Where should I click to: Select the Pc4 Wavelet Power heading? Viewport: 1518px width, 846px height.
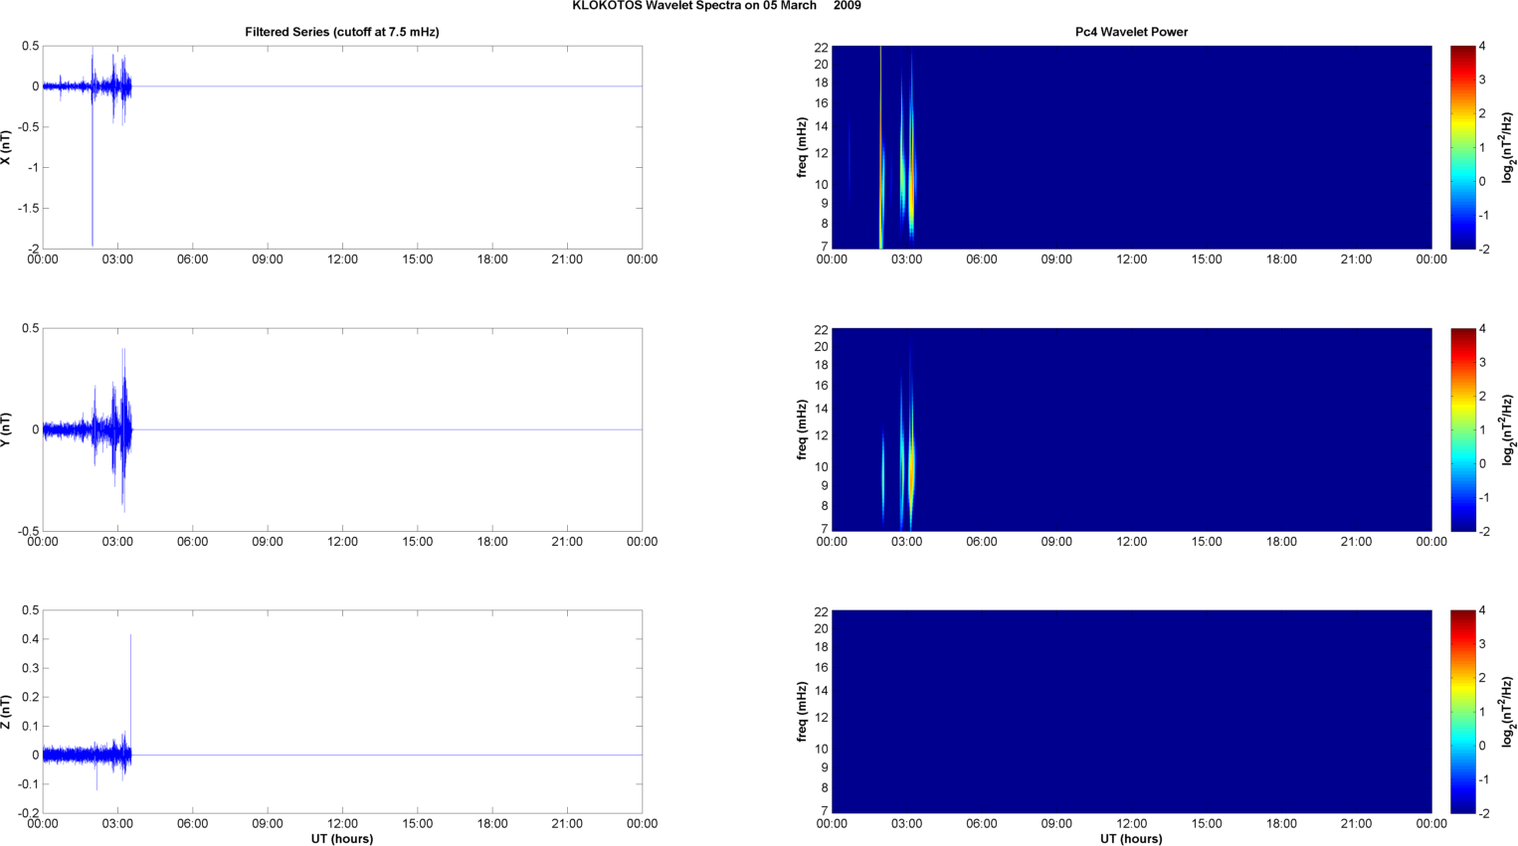point(1131,32)
